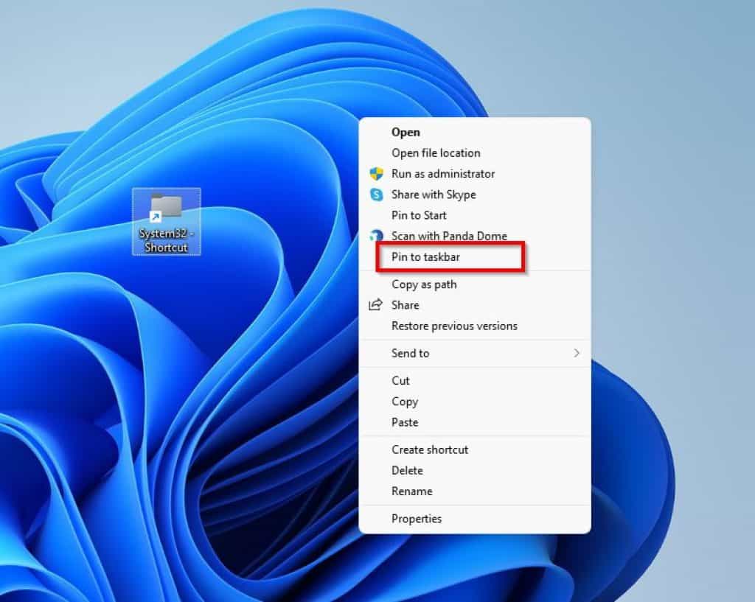
Task: Click the Skype icon in the context menu
Action: click(x=376, y=195)
